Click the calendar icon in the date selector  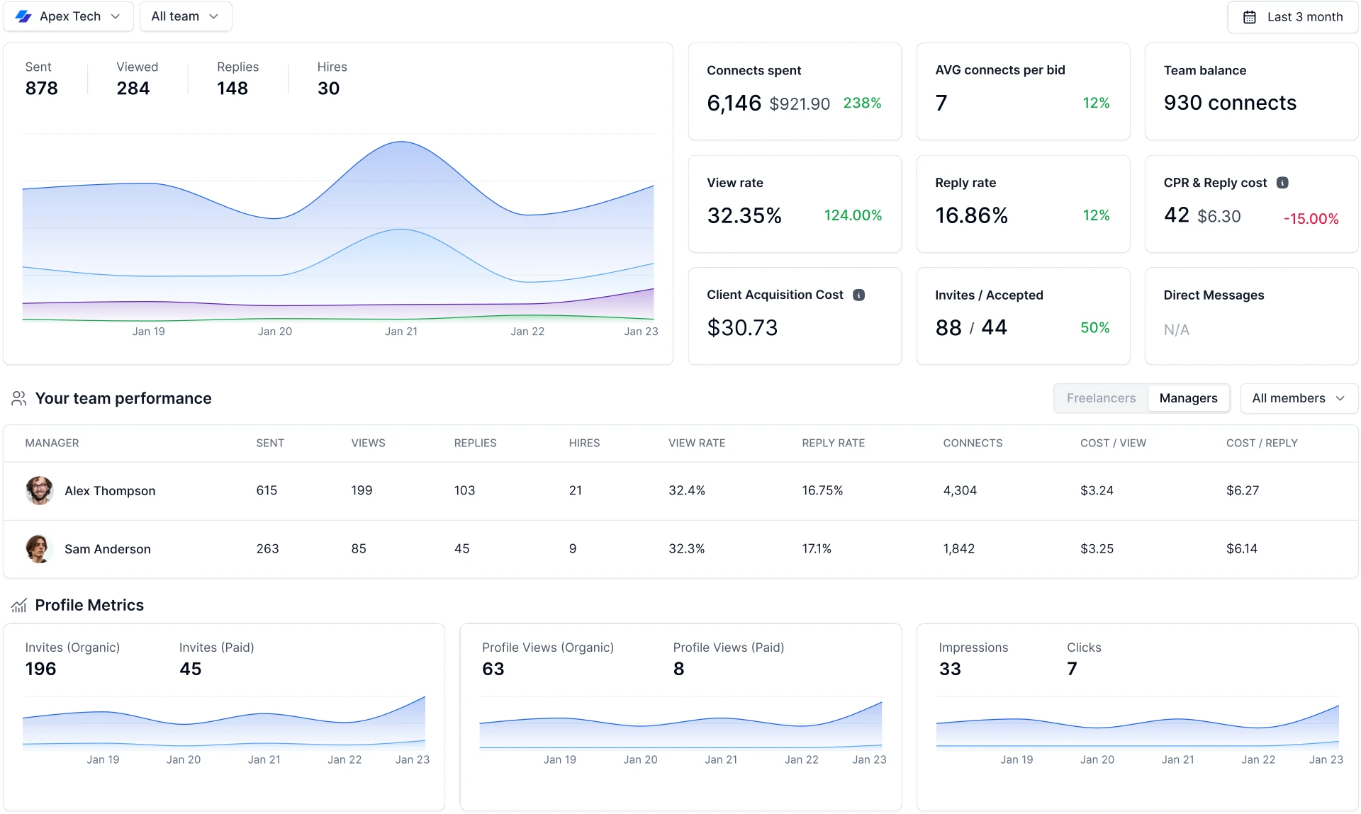(x=1250, y=16)
